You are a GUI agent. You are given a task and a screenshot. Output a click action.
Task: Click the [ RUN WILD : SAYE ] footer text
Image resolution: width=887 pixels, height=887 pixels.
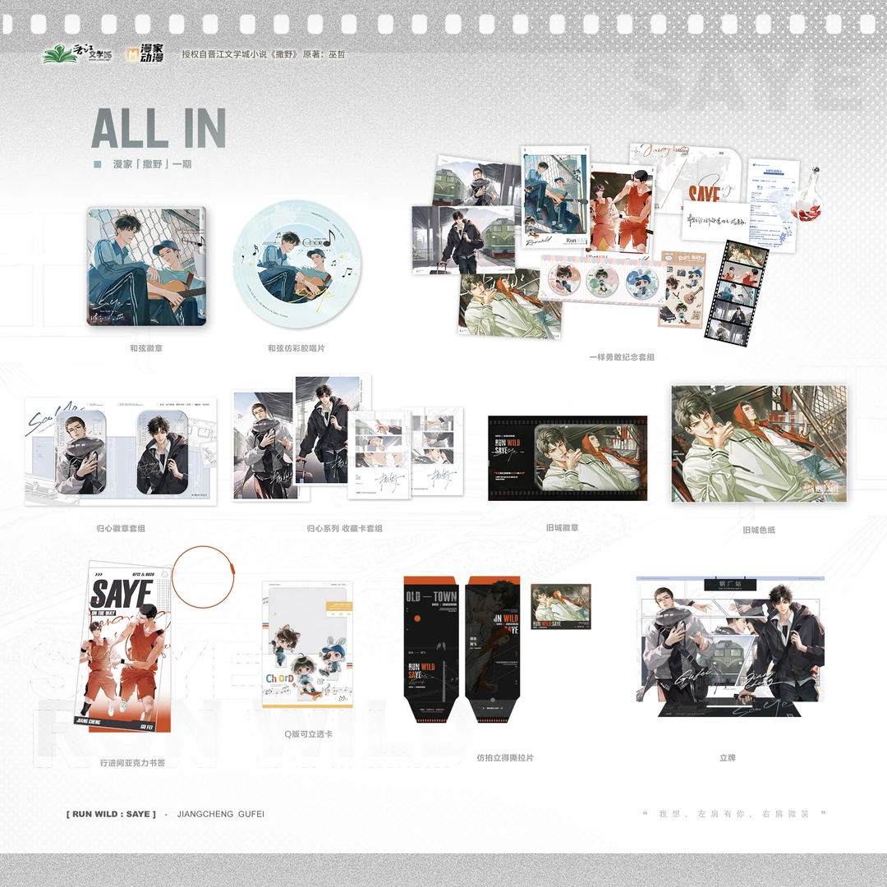click(x=110, y=814)
